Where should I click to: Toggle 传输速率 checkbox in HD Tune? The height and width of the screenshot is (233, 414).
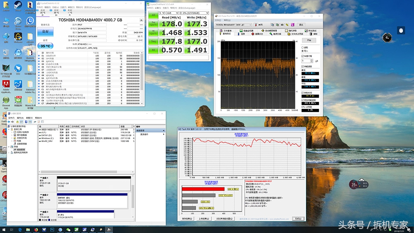pos(303,67)
